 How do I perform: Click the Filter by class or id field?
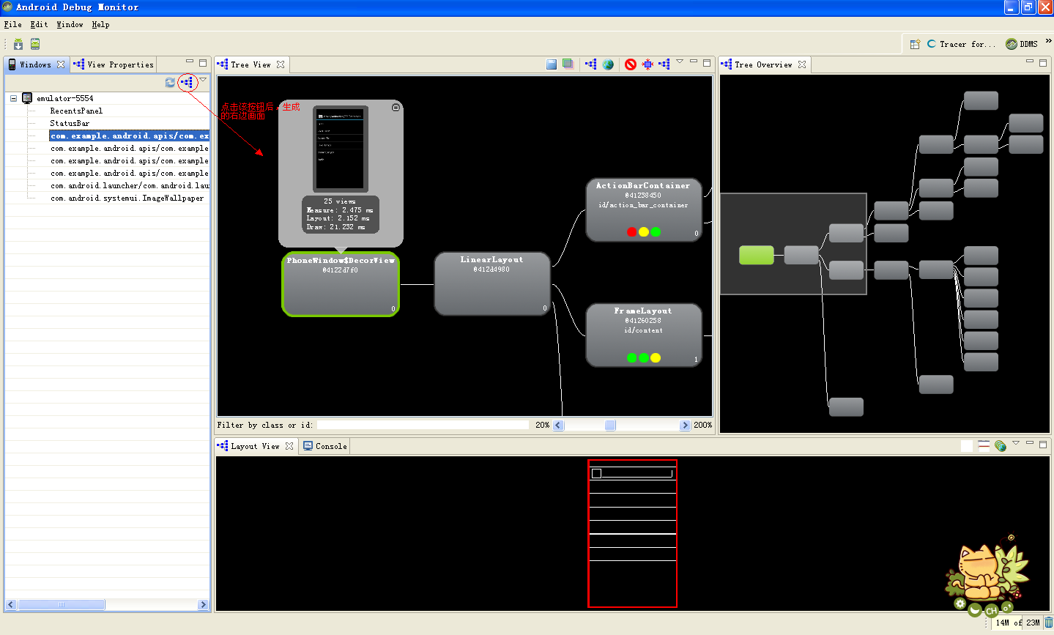click(423, 425)
